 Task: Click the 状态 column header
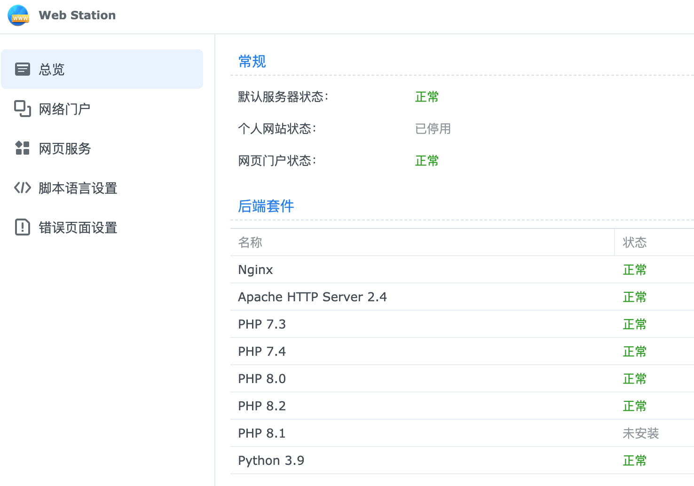coord(635,243)
